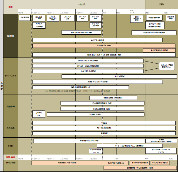Click the キャリア面談サポート研修 bar in 階層別
This screenshot has height=172, width=178.
(159, 50)
